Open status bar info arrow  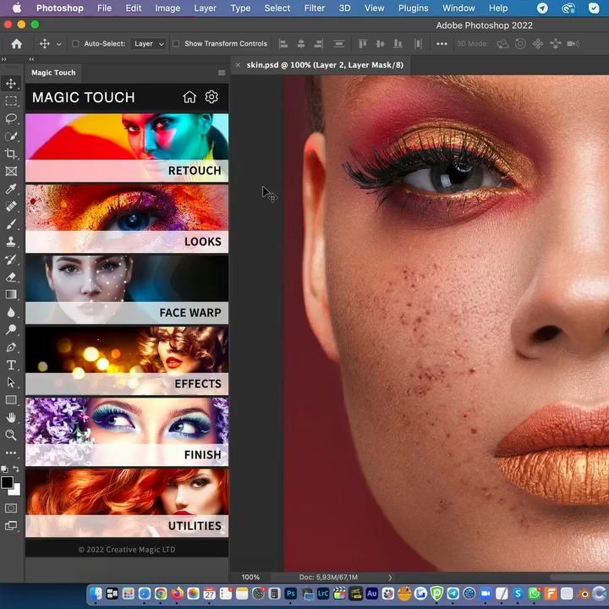(x=390, y=578)
